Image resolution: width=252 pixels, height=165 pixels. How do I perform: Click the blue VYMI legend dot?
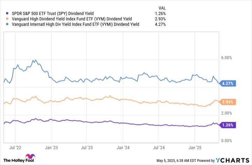pyautogui.click(x=7, y=24)
